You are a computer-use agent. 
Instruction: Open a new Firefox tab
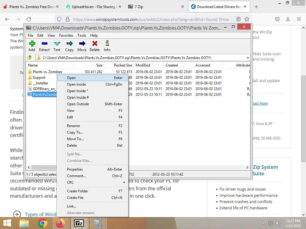(x=256, y=7)
